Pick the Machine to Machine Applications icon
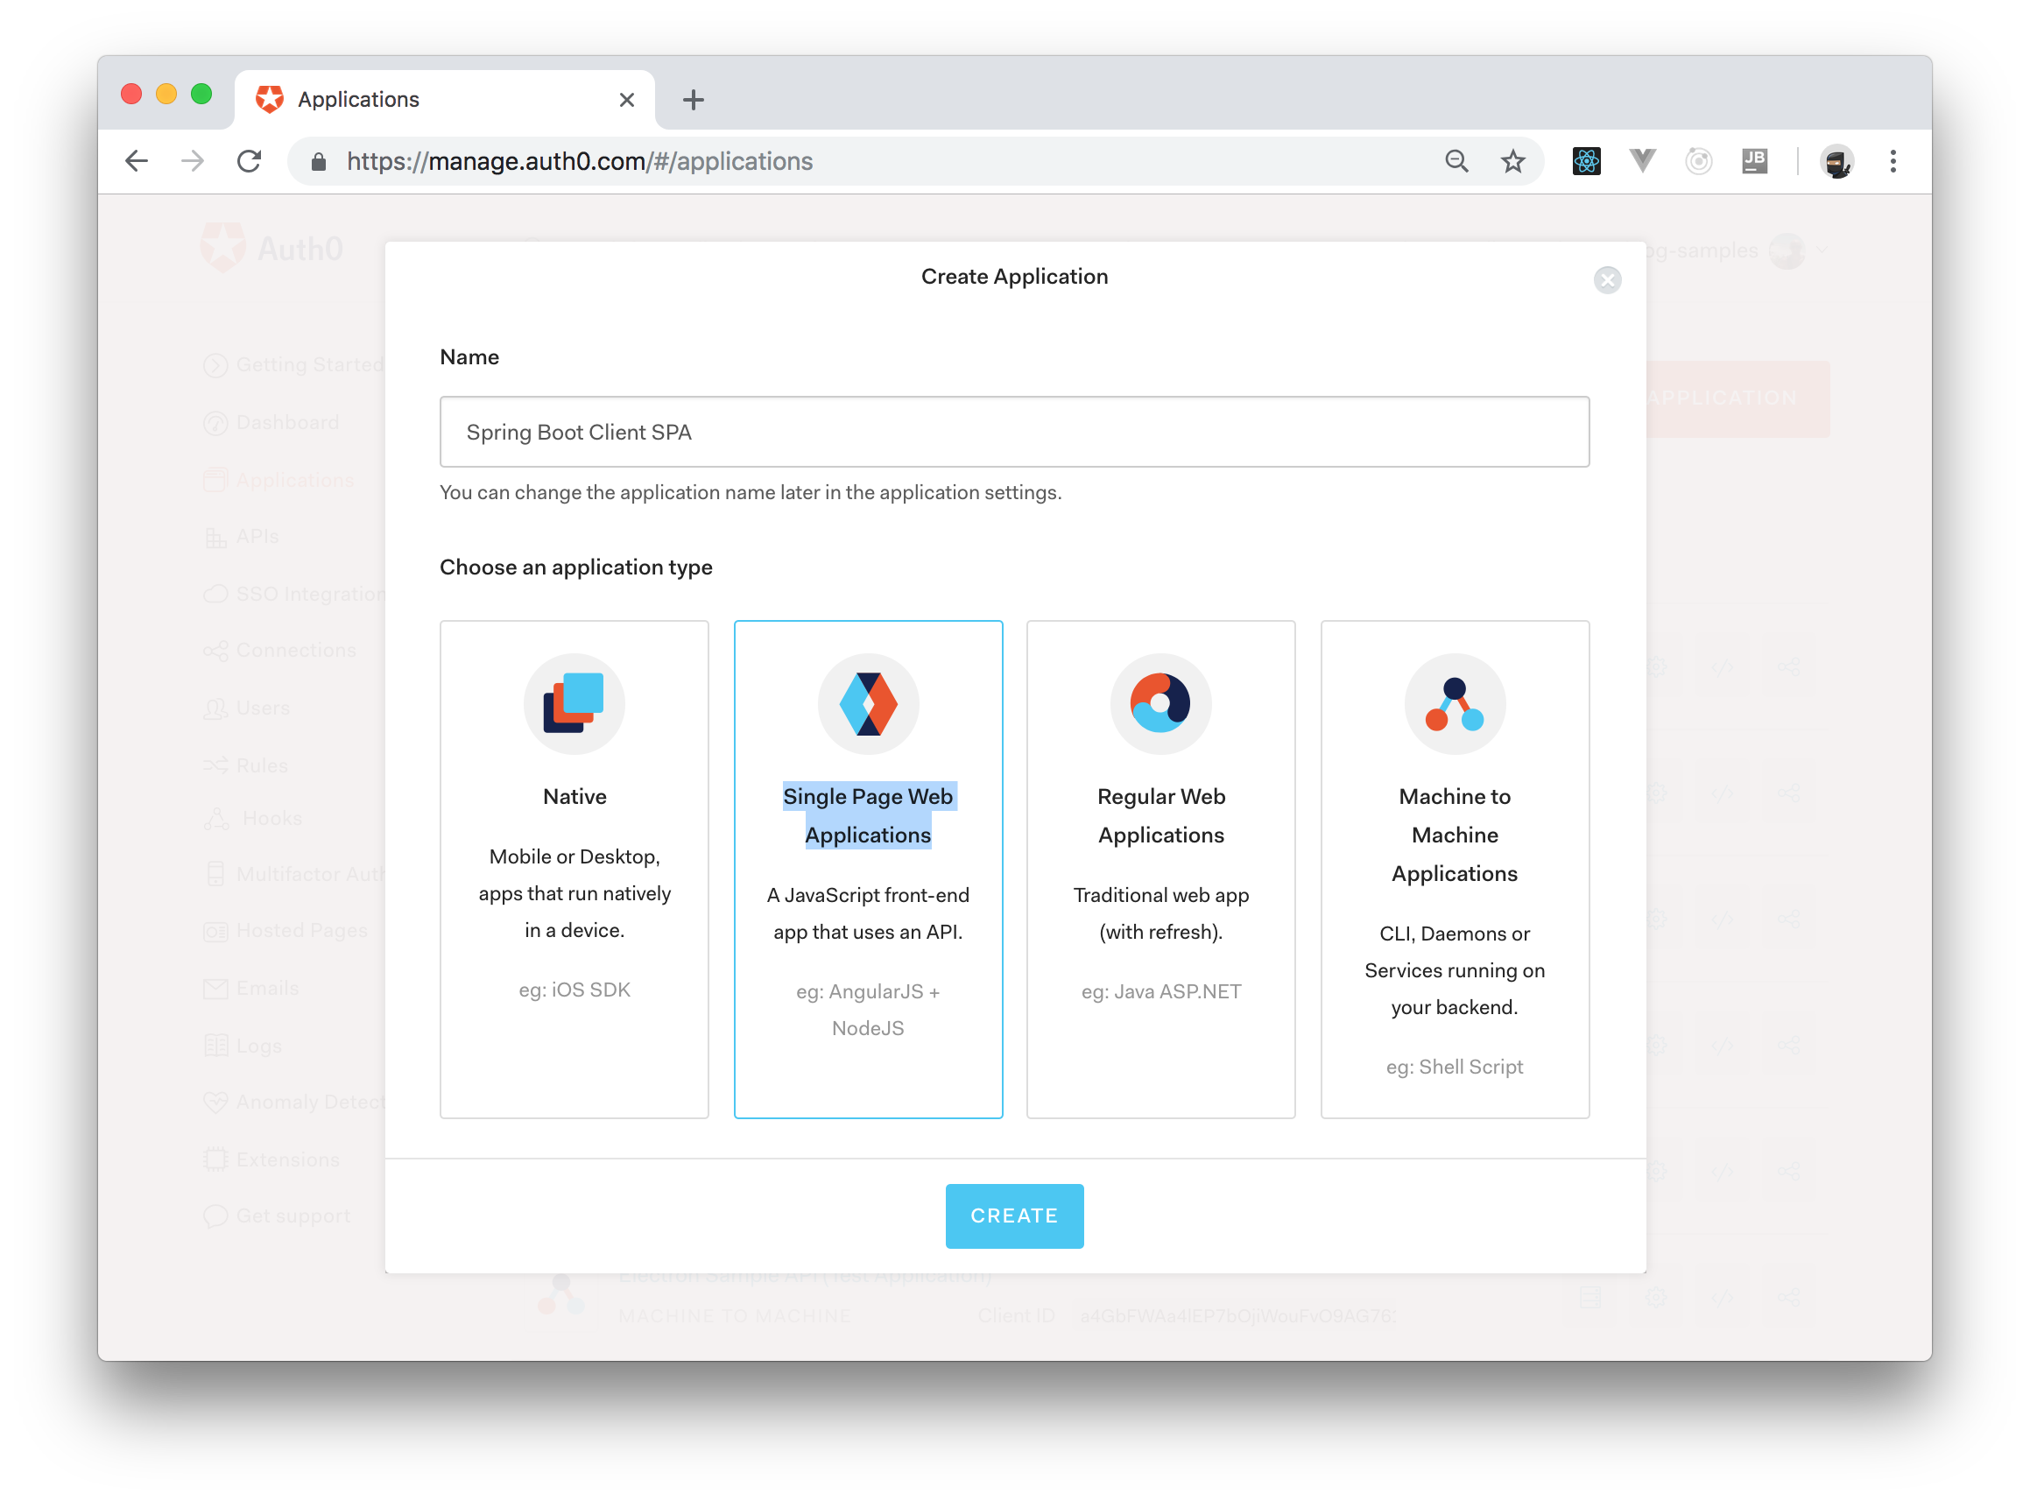This screenshot has width=2030, height=1501. pos(1454,703)
